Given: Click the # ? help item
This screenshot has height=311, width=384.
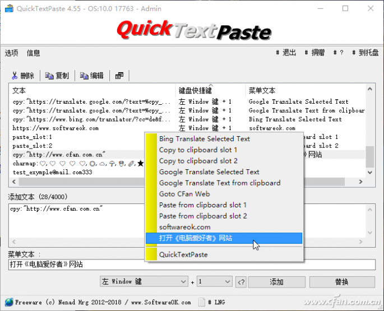Looking at the screenshot, I should click(339, 53).
